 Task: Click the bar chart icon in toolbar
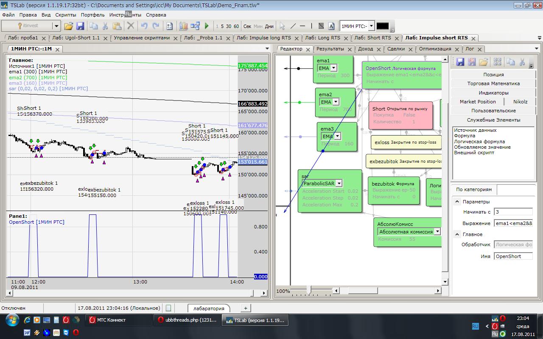[x=183, y=26]
